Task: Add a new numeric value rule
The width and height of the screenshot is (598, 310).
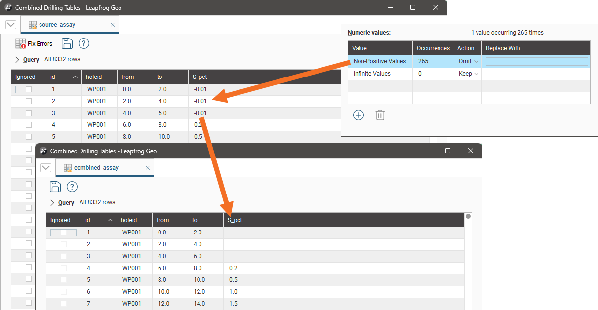Action: [359, 115]
